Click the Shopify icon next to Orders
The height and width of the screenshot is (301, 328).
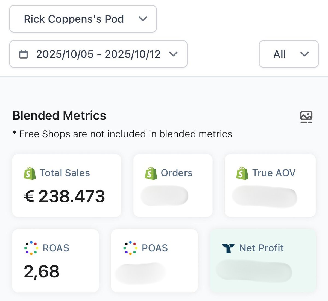[x=151, y=173]
